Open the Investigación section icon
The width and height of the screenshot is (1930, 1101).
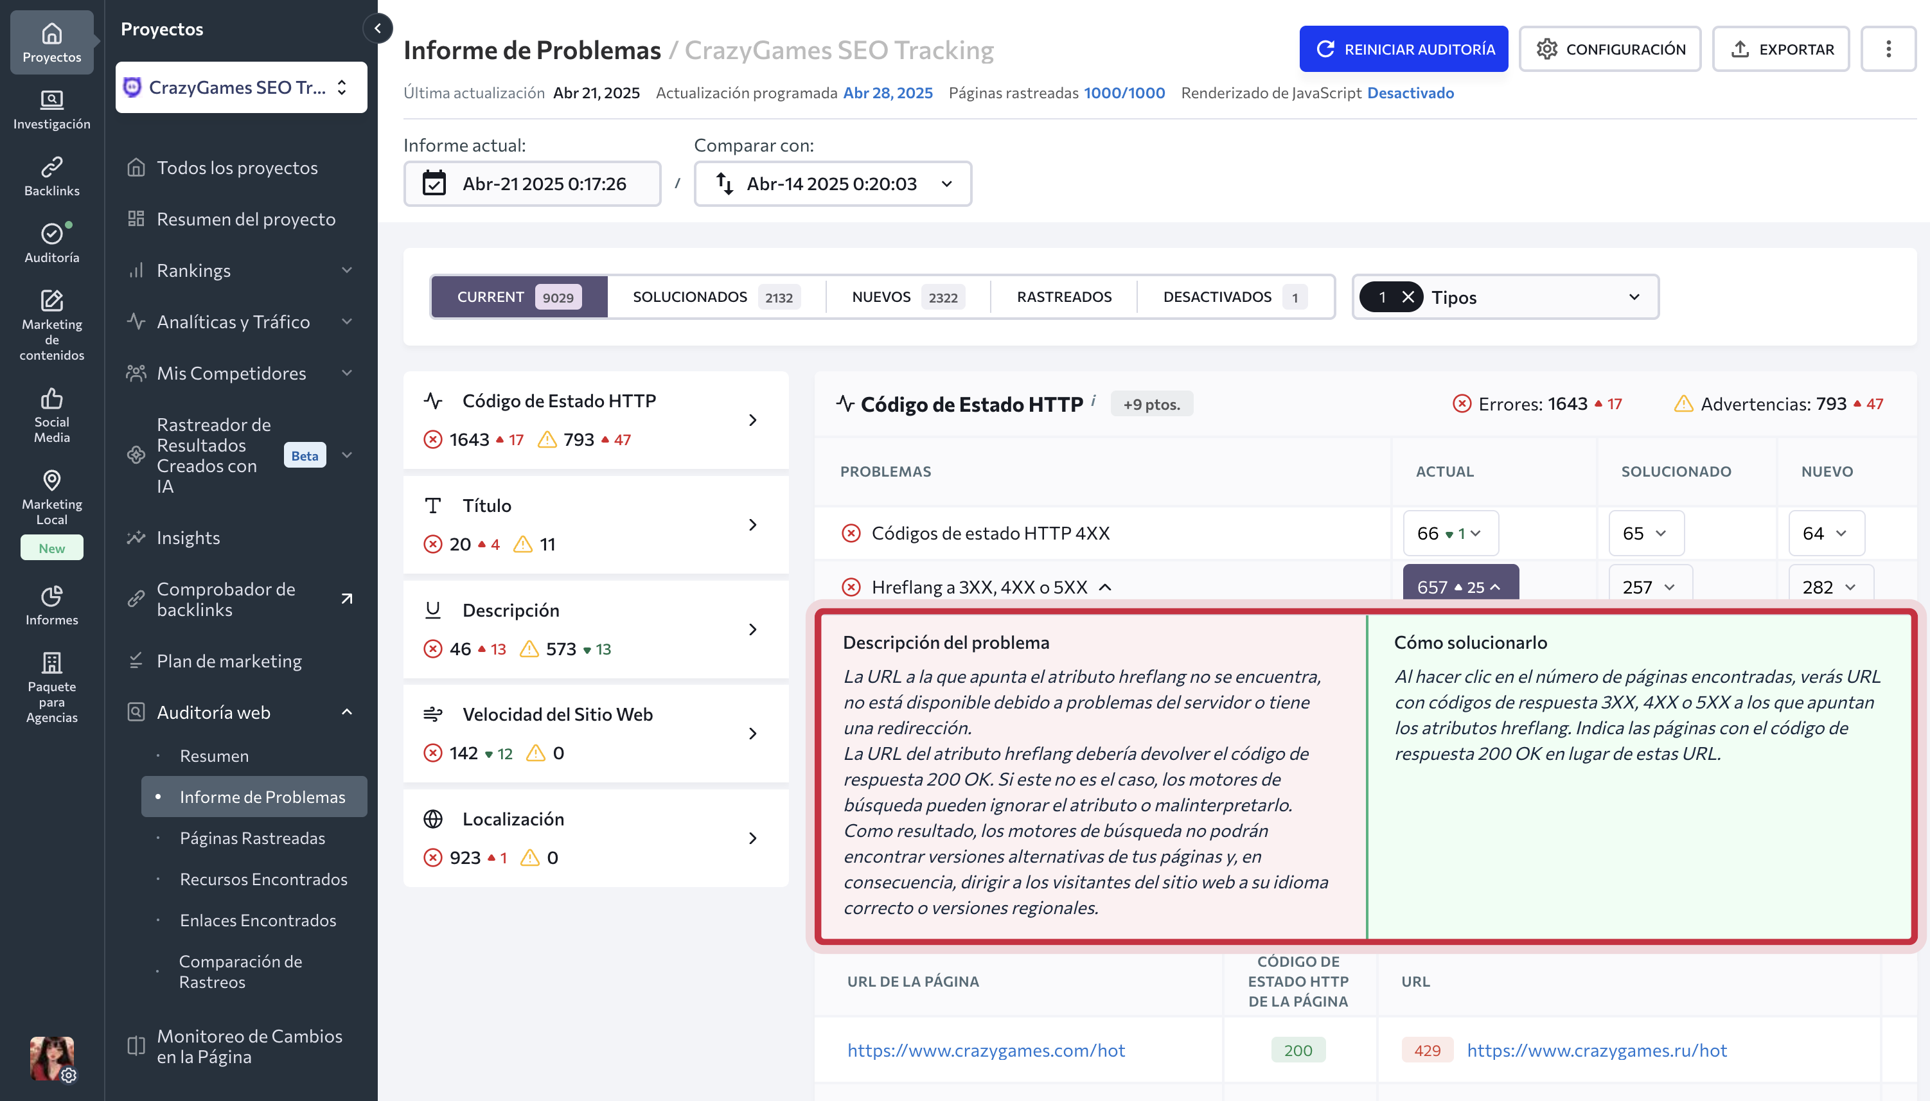[51, 100]
